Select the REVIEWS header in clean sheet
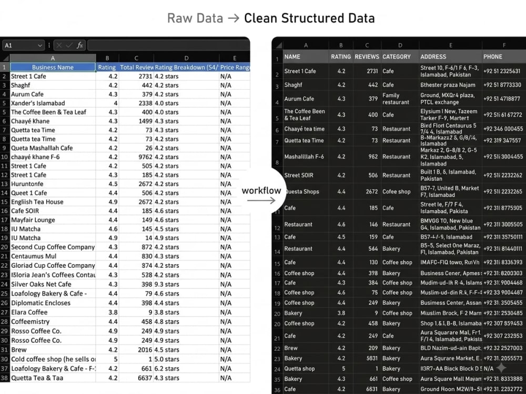Image resolution: width=526 pixels, height=394 pixels. (x=367, y=57)
